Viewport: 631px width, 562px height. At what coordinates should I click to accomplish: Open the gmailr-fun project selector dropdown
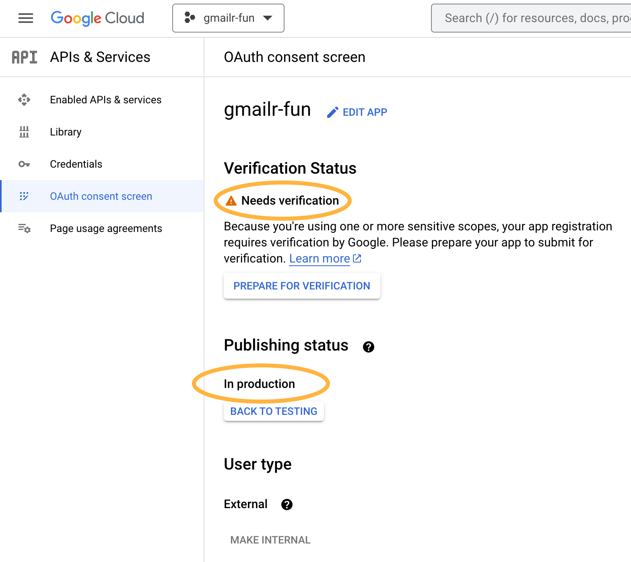point(228,18)
